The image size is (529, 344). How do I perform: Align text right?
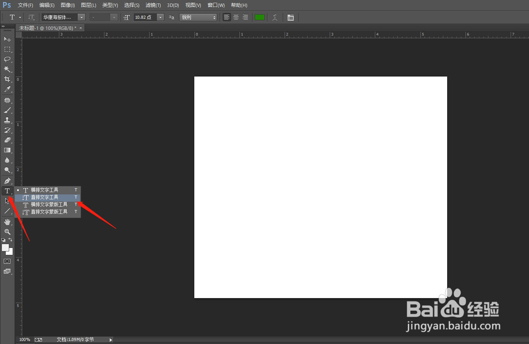coord(245,17)
